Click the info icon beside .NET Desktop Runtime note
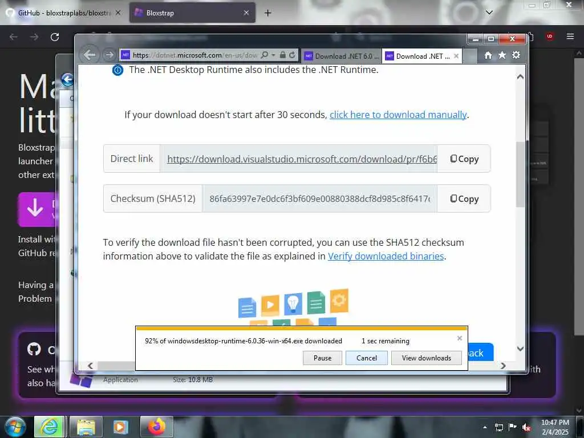 pyautogui.click(x=117, y=70)
